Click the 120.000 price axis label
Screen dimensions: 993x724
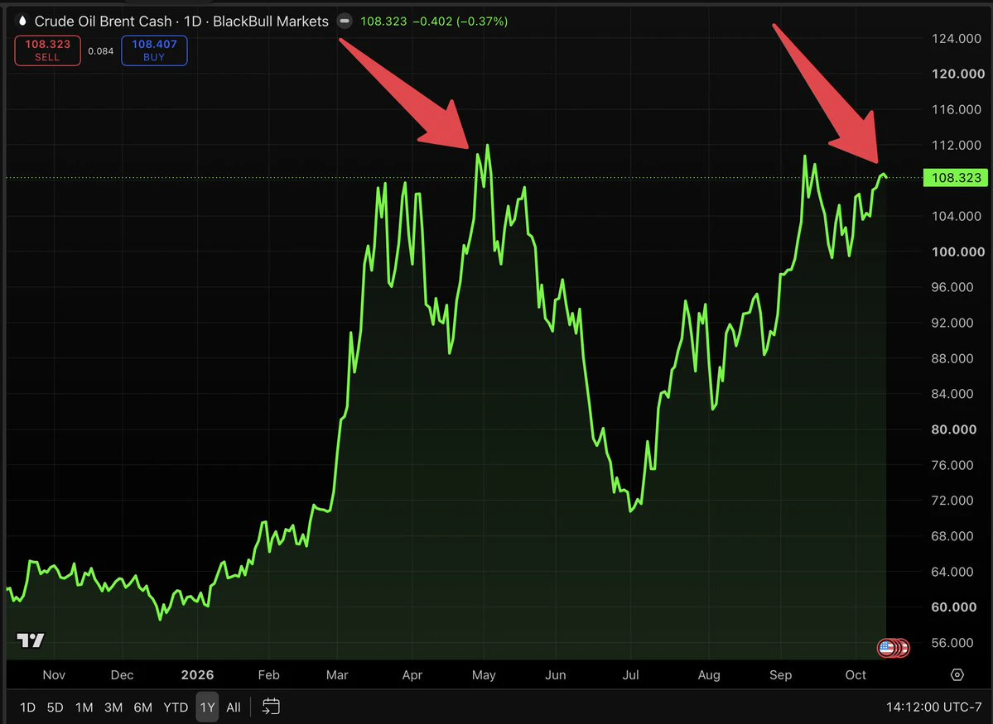coord(958,74)
